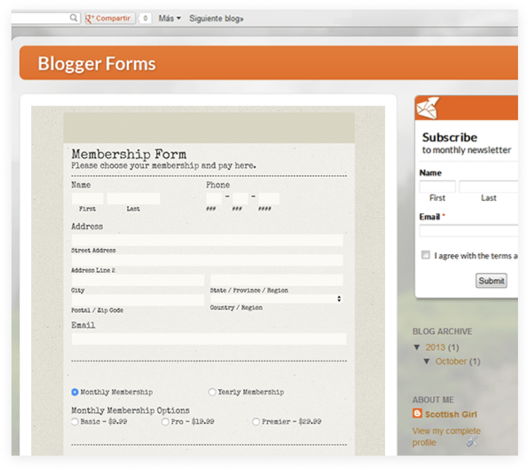The width and height of the screenshot is (530, 470).
Task: Check the I agree with the terms checkbox
Action: pyautogui.click(x=426, y=255)
